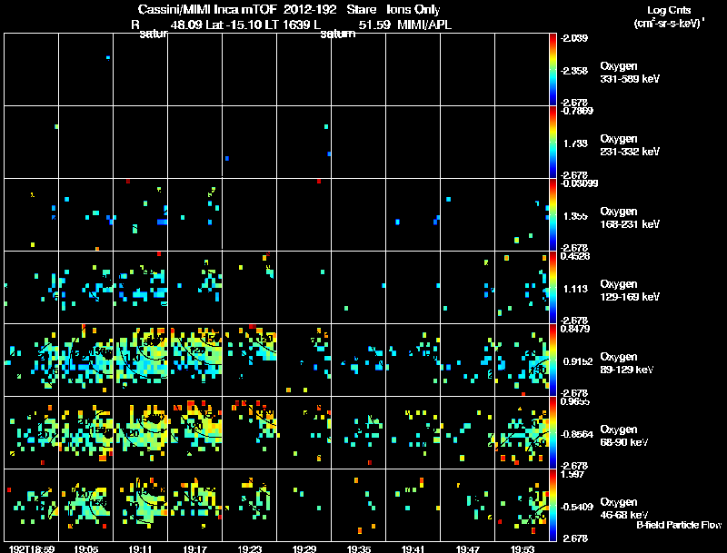The image size is (727, 553).
Task: Click the '192T18:59' time label
Action: [x=32, y=549]
